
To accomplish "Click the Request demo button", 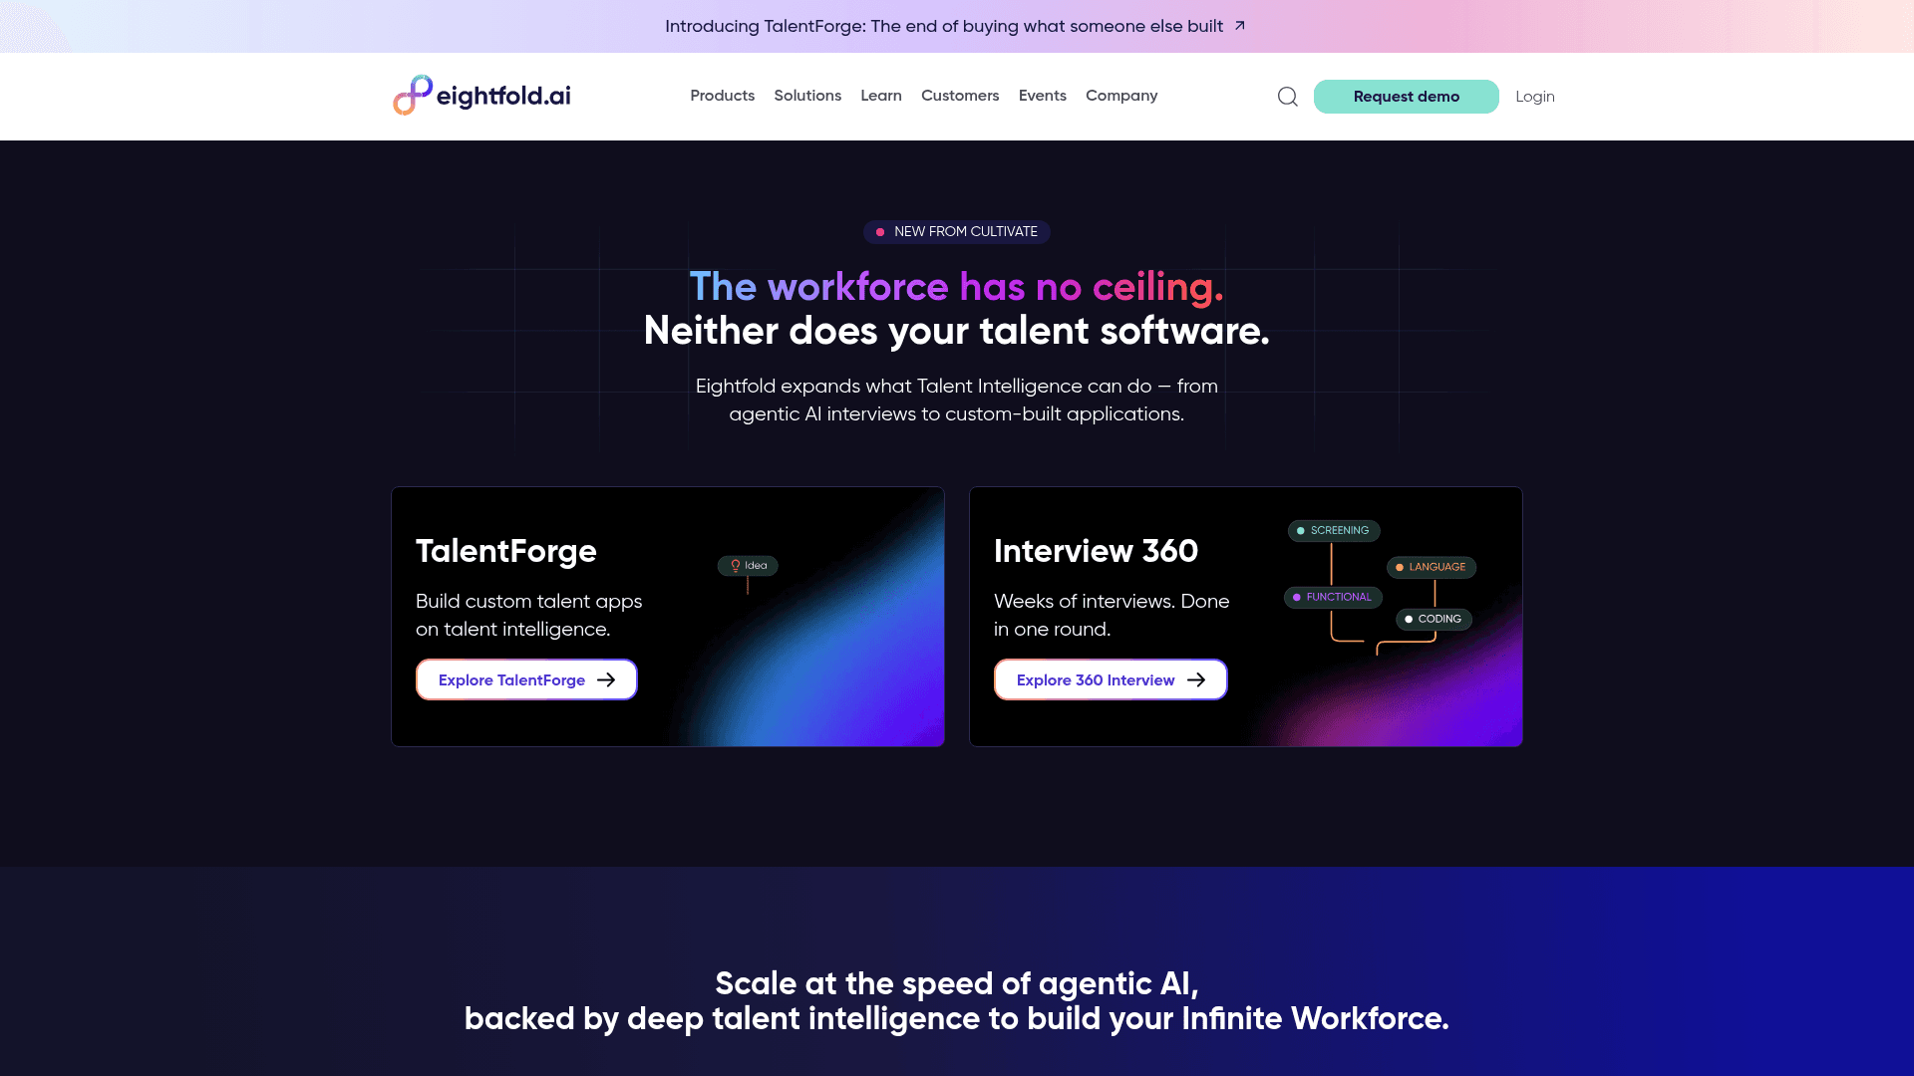I will [x=1407, y=97].
